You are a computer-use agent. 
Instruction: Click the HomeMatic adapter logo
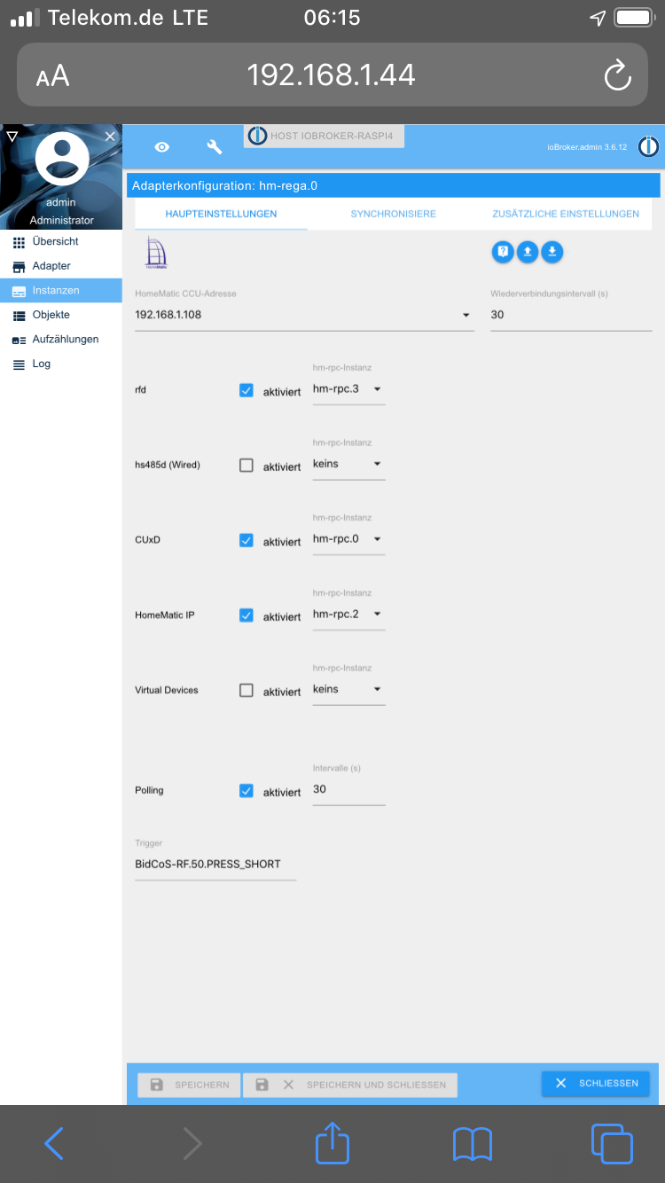click(x=155, y=254)
